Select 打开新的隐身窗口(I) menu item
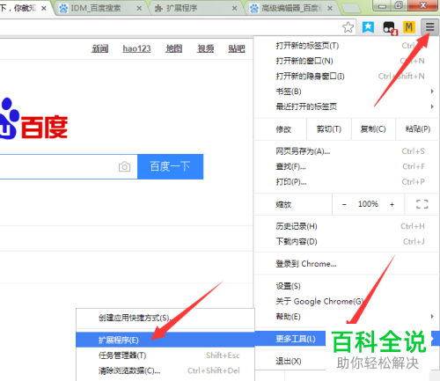This screenshot has width=440, height=381. click(346, 77)
